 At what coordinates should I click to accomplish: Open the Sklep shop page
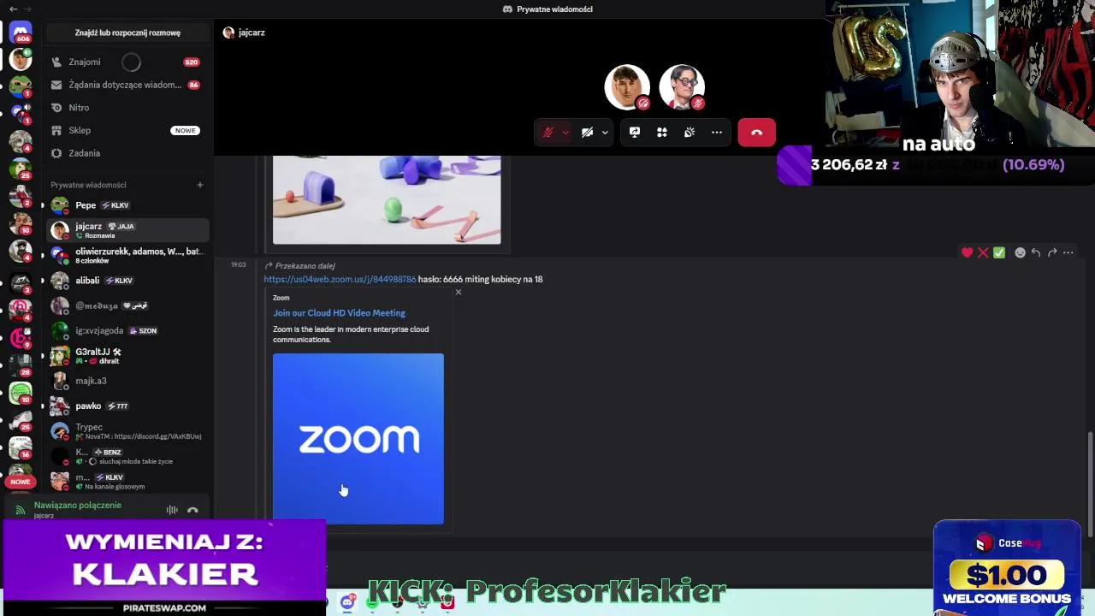coord(127,130)
